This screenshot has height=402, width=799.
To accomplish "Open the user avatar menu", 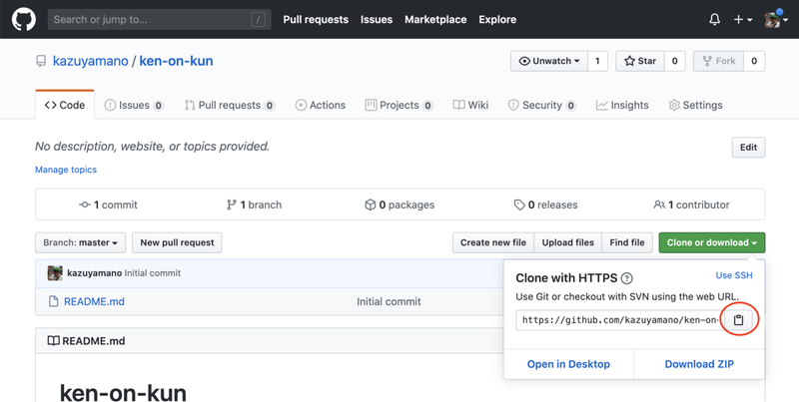I will tap(776, 19).
